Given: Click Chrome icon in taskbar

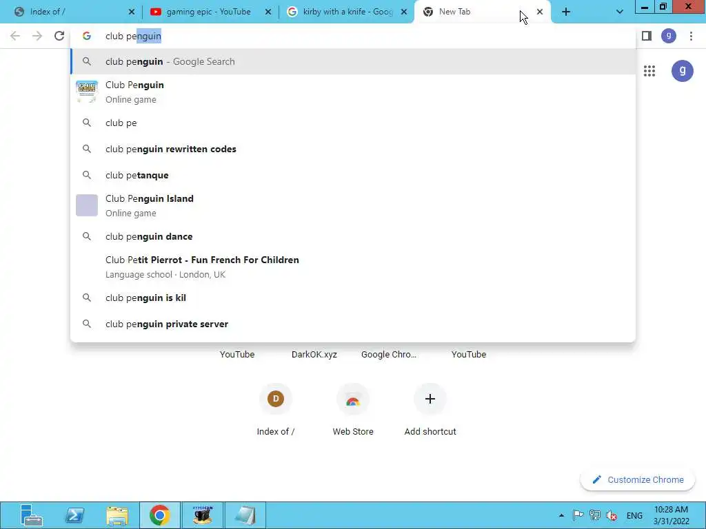Looking at the screenshot, I should 160,515.
